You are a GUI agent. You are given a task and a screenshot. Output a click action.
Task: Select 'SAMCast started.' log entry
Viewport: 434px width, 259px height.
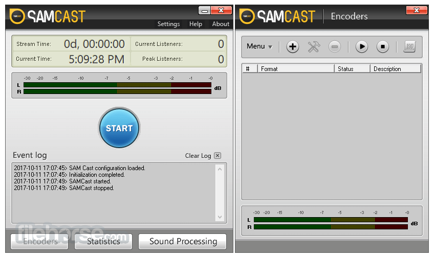[62, 181]
